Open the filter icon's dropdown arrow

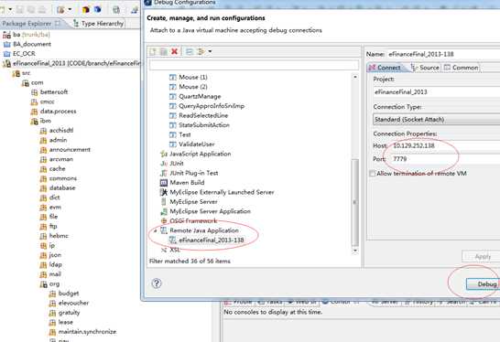pyautogui.click(x=210, y=51)
